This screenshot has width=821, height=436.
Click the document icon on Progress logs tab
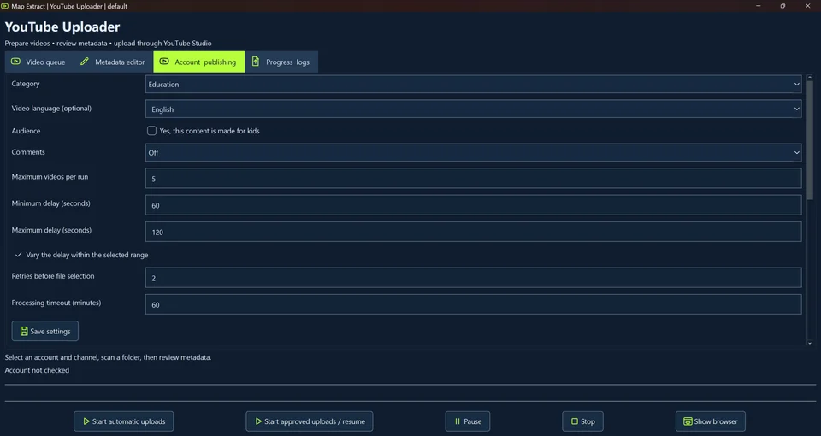[256, 62]
